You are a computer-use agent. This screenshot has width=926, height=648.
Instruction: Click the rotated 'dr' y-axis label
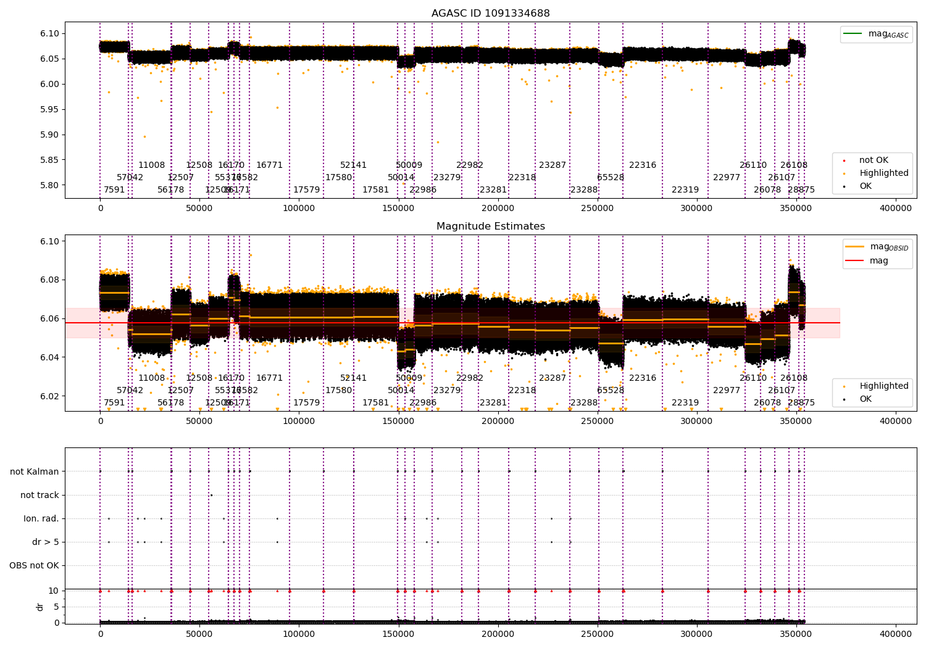40,607
